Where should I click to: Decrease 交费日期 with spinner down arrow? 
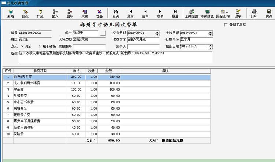click(x=157, y=34)
